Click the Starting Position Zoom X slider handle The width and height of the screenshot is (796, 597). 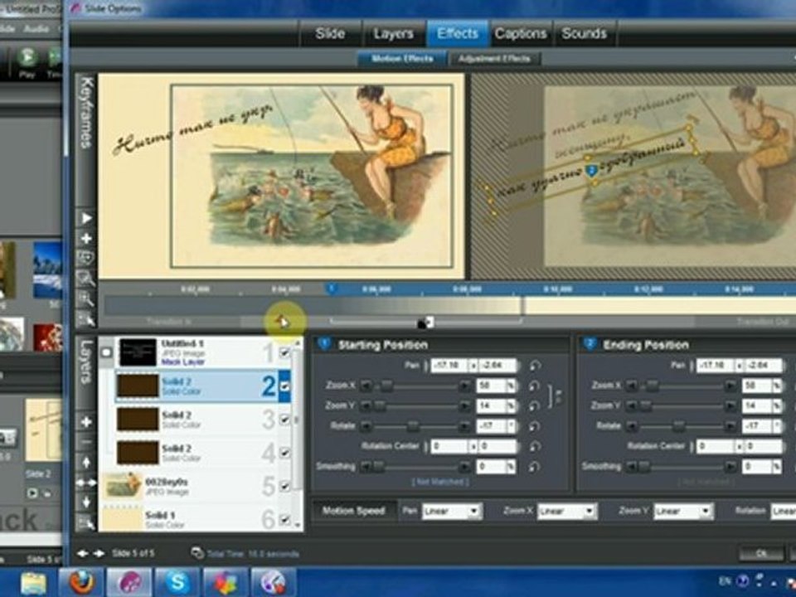[387, 386]
